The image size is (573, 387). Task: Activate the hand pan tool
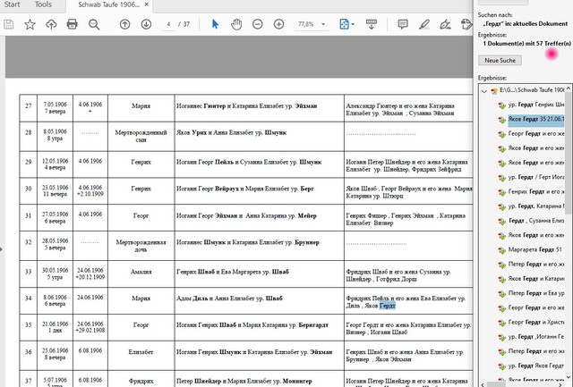236,24
